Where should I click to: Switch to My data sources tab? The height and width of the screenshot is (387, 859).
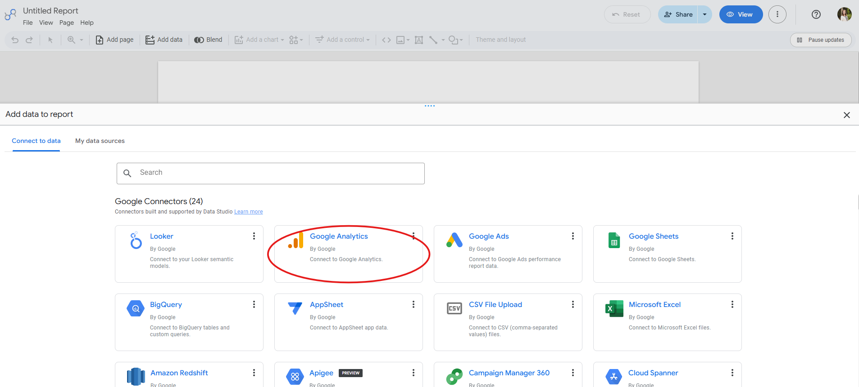(x=100, y=141)
